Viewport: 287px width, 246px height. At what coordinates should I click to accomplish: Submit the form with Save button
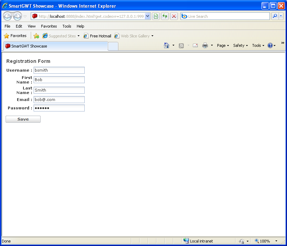click(x=23, y=119)
